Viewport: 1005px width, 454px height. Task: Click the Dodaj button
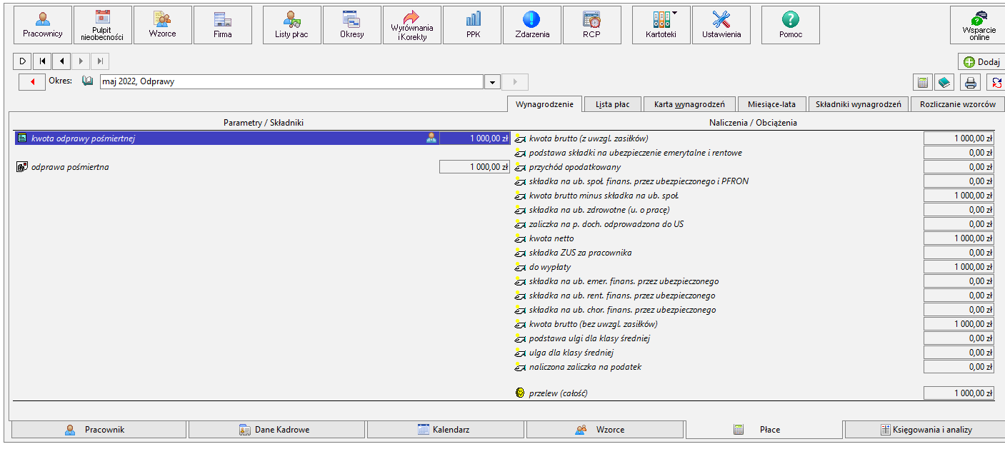pos(981,62)
